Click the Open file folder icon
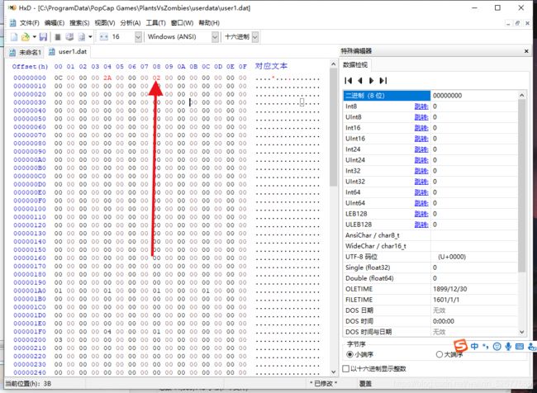This screenshot has width=537, height=393. pos(26,36)
